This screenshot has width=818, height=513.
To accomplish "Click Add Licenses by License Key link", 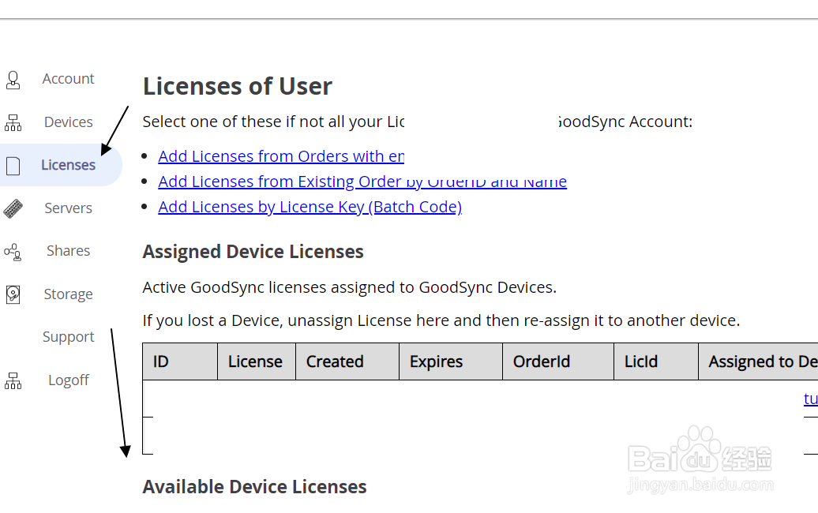I will 310,207.
